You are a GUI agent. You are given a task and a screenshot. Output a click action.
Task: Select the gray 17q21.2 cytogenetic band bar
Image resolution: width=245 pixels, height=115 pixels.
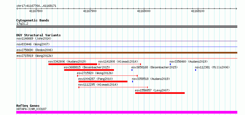point(127,27)
